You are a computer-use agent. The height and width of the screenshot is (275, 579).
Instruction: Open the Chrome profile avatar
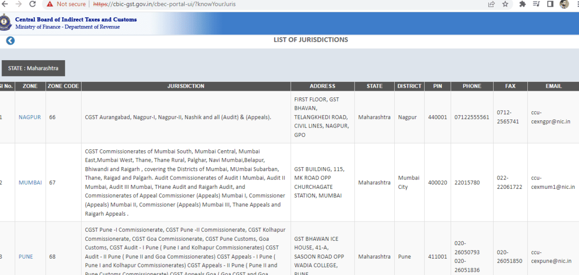[564, 4]
